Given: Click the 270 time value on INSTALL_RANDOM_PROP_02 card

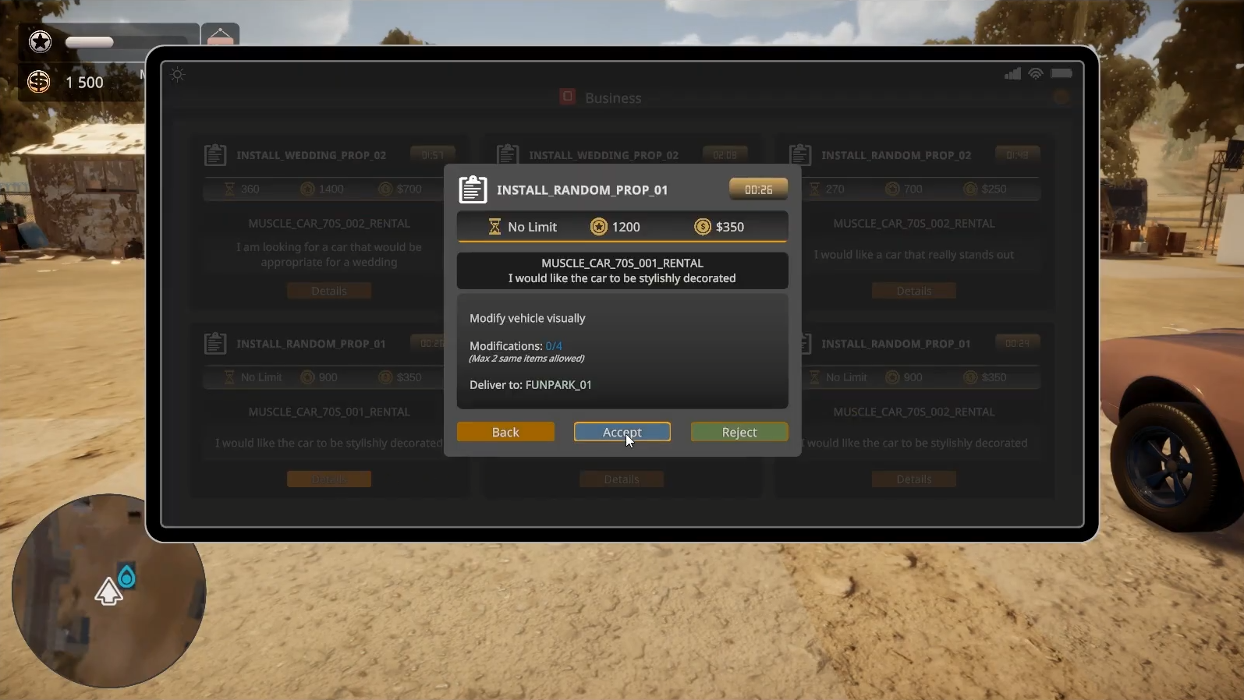Looking at the screenshot, I should click(835, 189).
